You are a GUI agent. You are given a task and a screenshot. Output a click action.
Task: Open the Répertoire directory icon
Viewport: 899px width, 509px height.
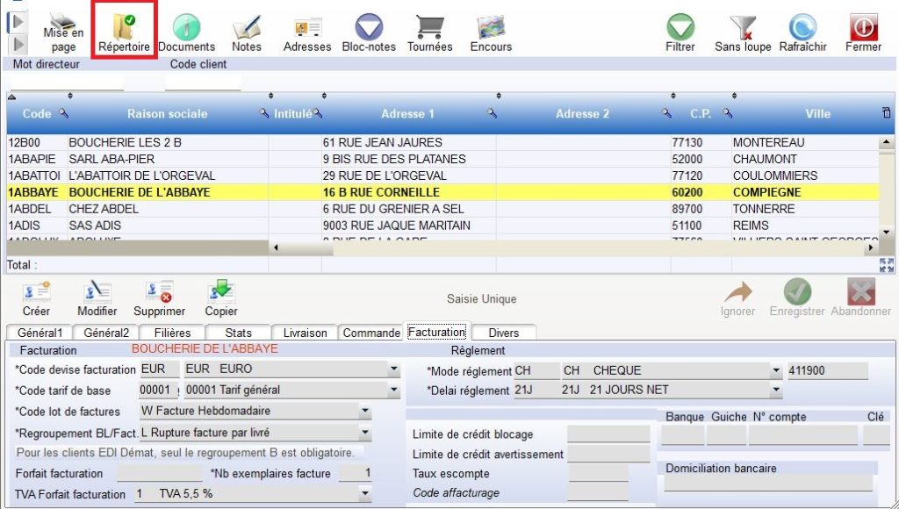tap(124, 28)
